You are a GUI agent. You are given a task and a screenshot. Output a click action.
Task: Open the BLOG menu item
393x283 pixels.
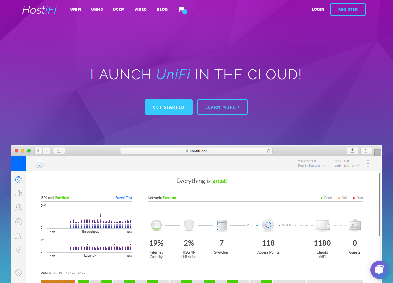[162, 9]
